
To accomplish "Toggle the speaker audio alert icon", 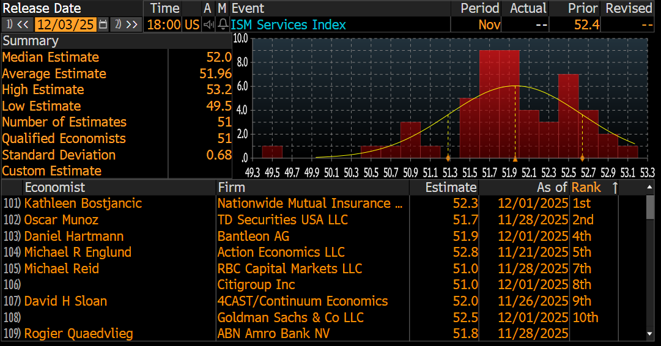I will click(x=209, y=24).
